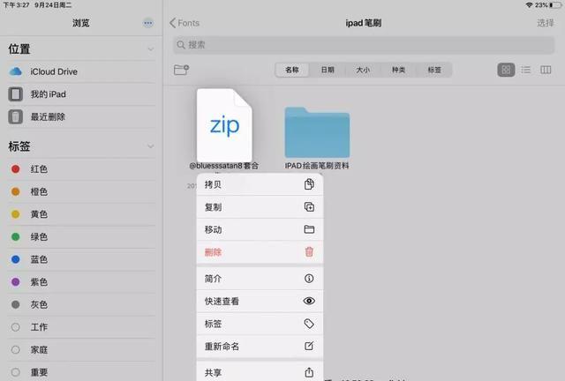Choose 共享 from context menu
The width and height of the screenshot is (565, 381).
pyautogui.click(x=260, y=372)
